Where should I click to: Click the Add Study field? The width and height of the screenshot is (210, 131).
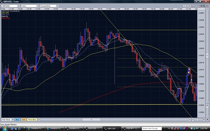coord(6,120)
